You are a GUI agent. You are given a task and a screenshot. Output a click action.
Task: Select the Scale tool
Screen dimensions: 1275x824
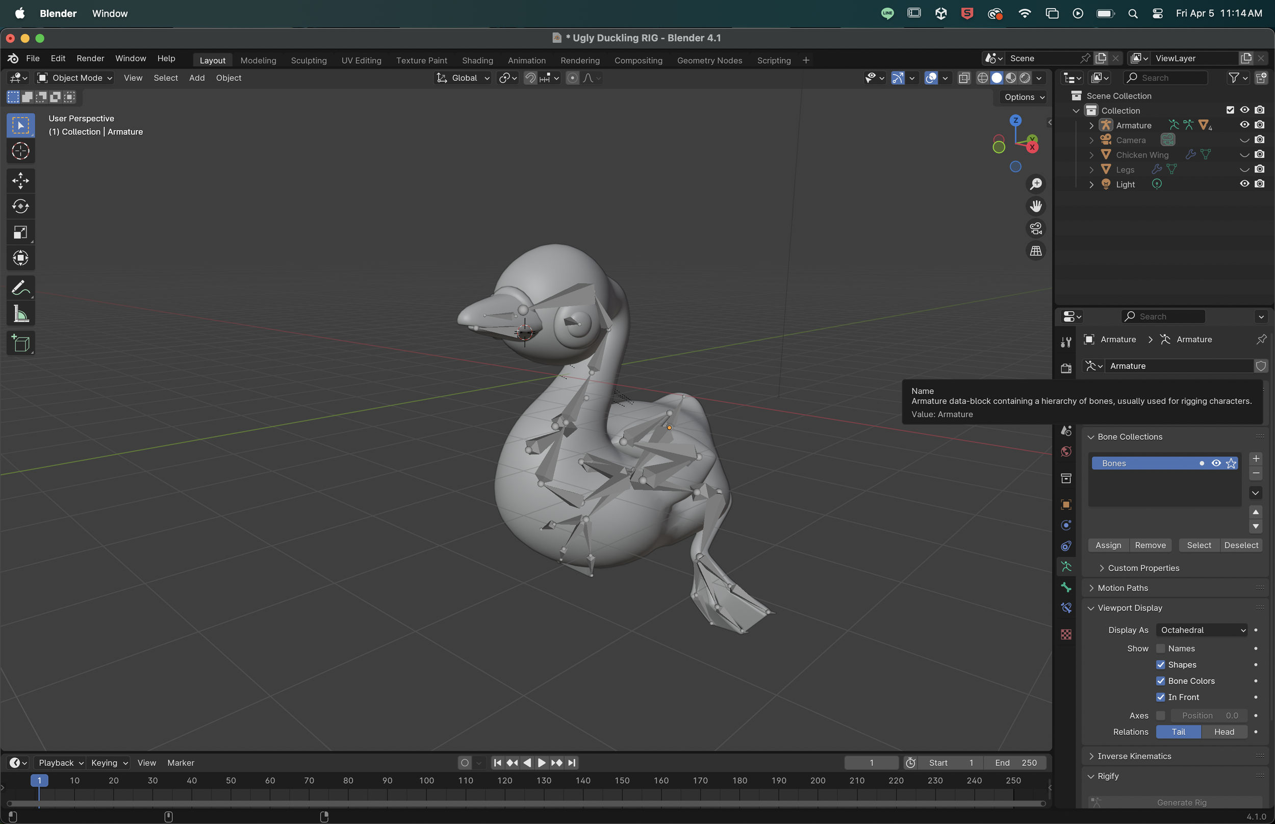pos(20,231)
